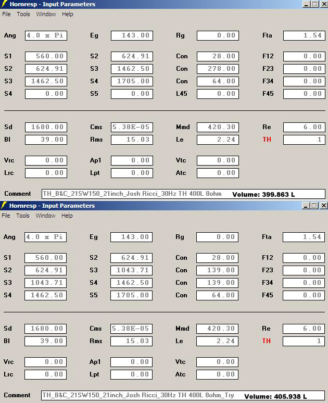This screenshot has height=403, width=328.
Task: Click Re field 6.00 in top window
Action: coord(304,127)
